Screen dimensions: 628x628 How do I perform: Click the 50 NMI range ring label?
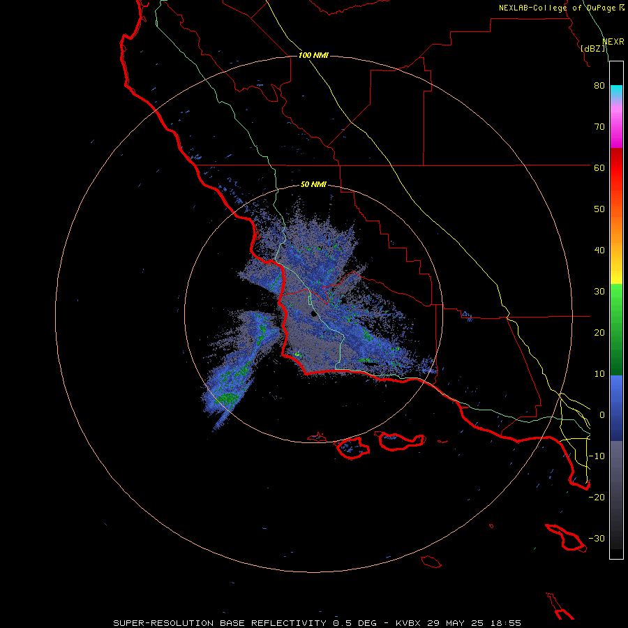313,184
